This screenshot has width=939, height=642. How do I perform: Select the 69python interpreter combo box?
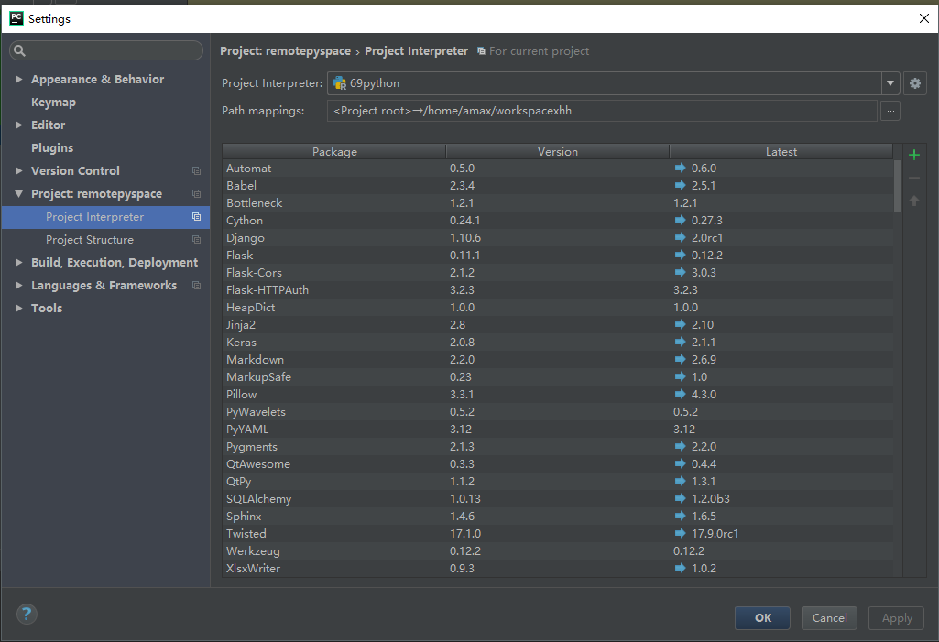click(613, 83)
